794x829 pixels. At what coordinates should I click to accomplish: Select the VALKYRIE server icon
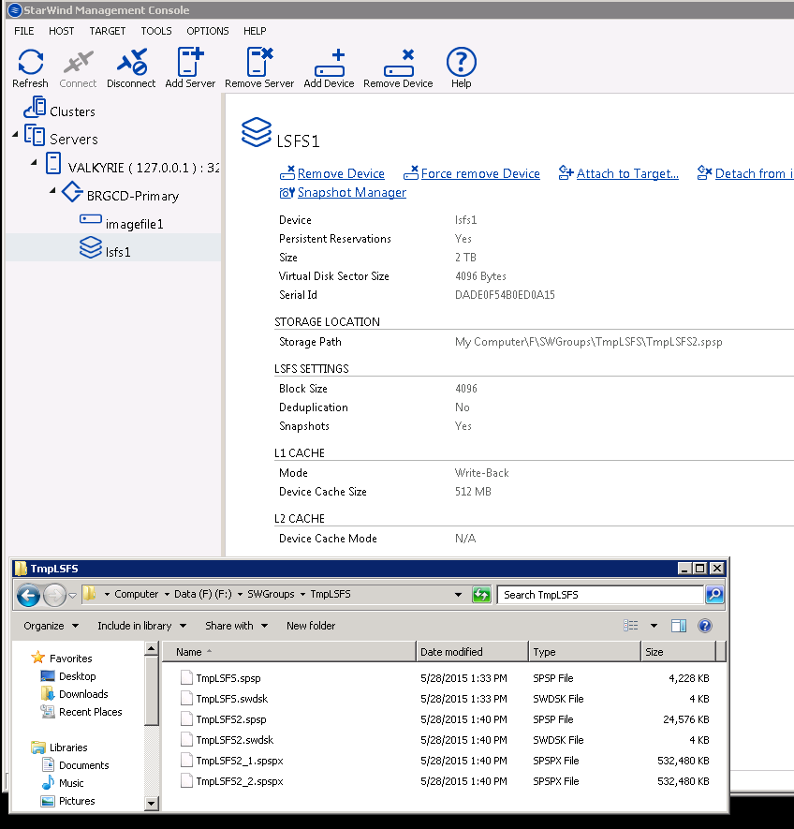point(53,163)
